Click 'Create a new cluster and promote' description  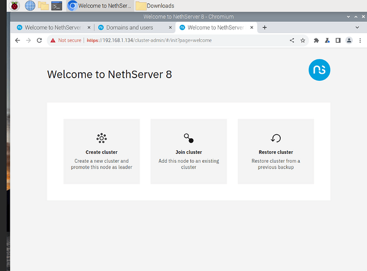click(102, 164)
